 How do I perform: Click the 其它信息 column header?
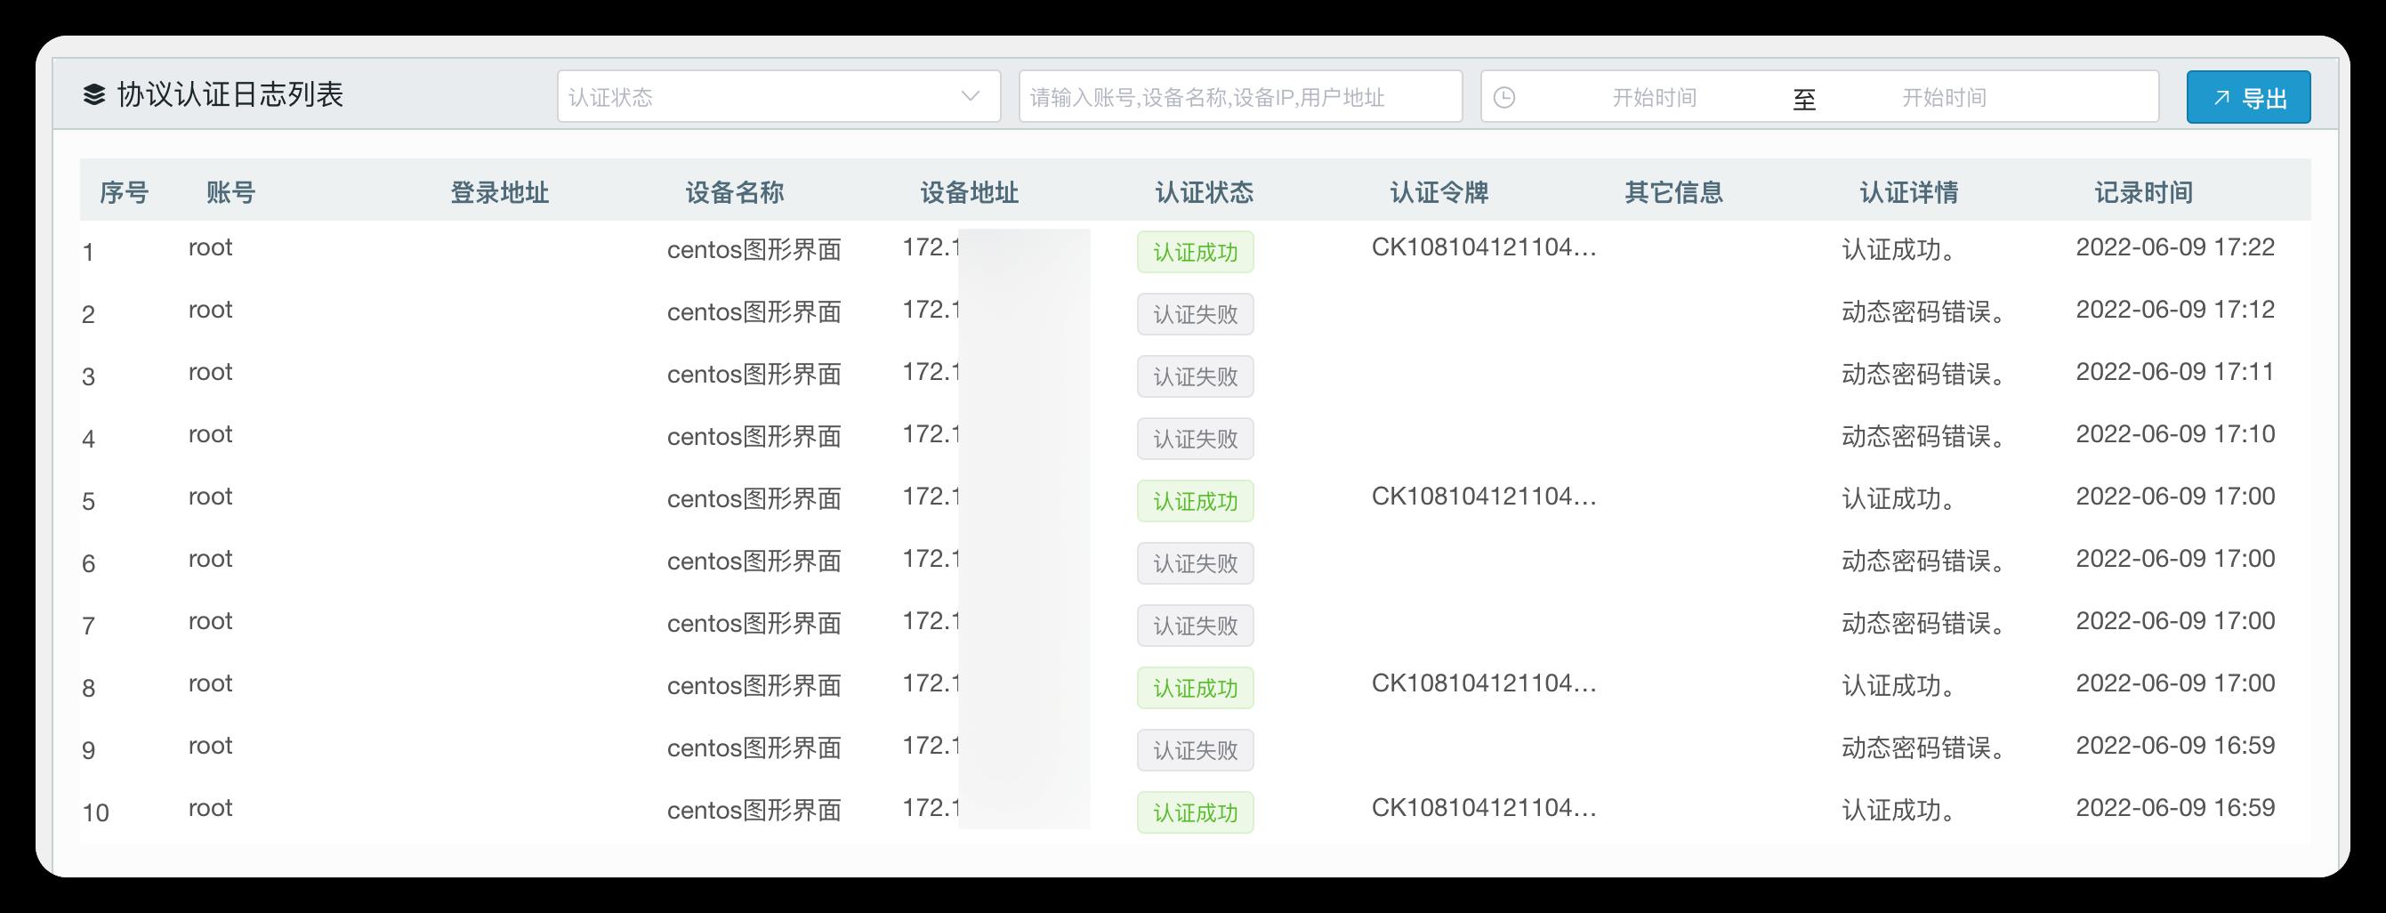[x=1673, y=193]
